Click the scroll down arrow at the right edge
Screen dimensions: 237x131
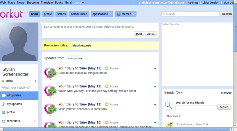(235, 126)
